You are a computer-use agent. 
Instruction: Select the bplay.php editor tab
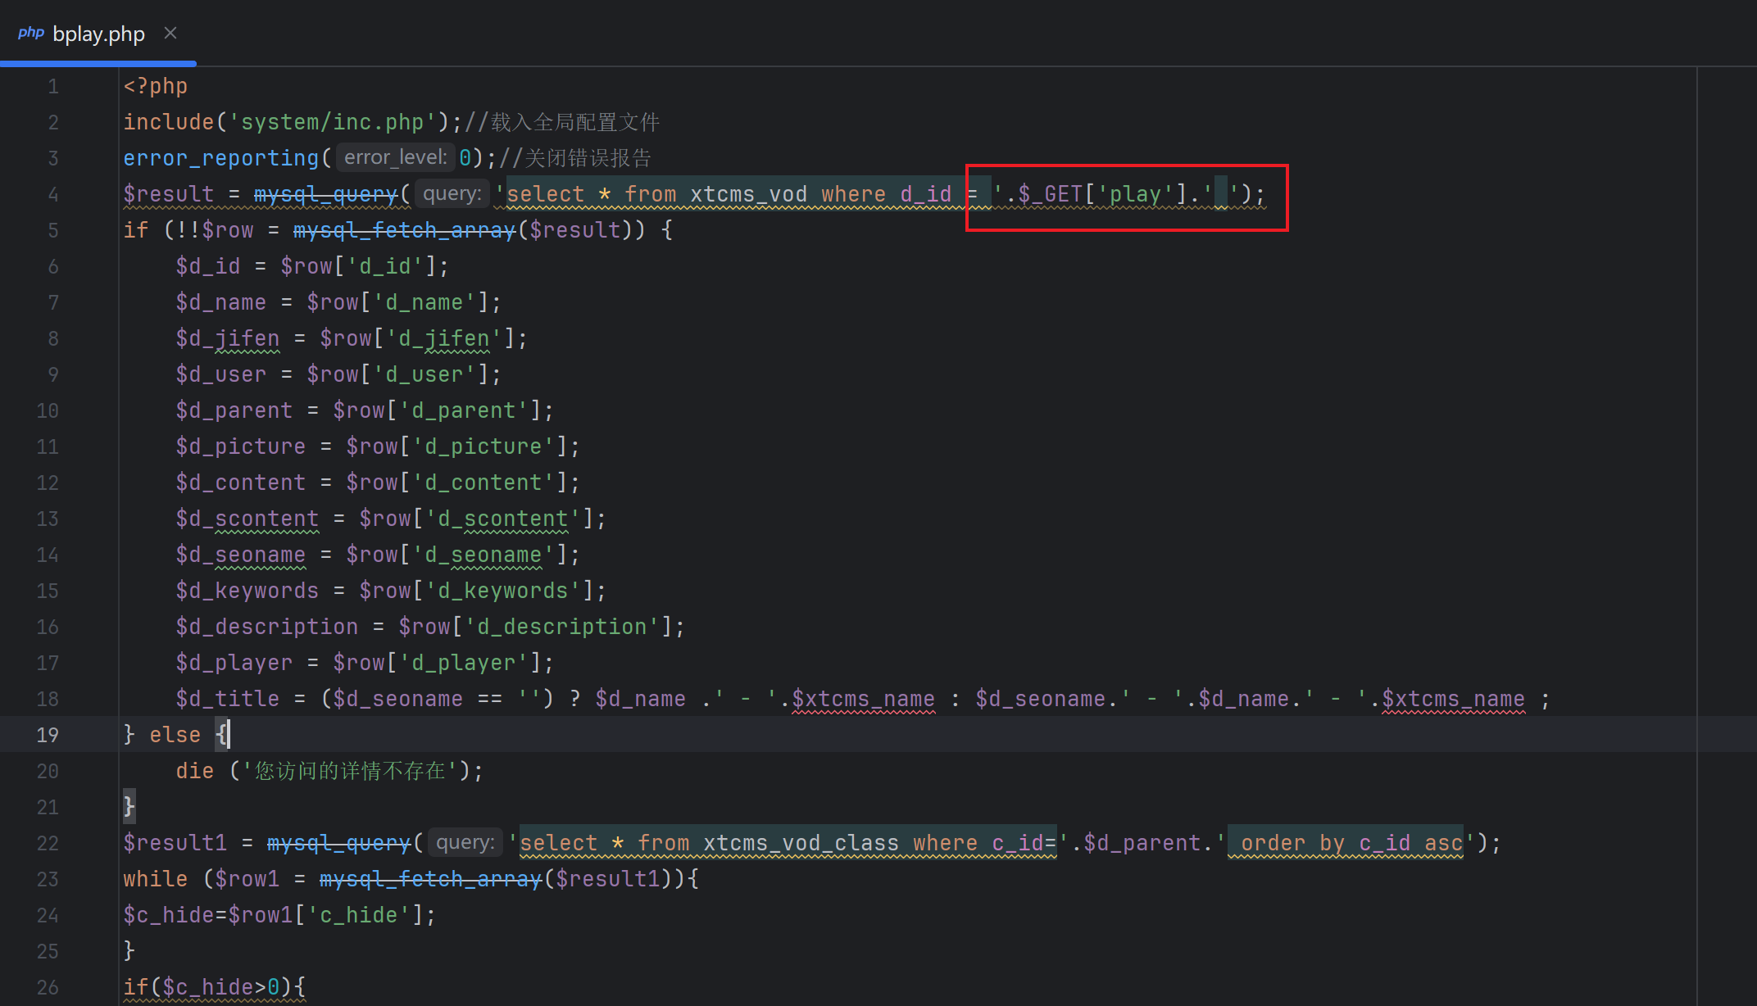pyautogui.click(x=98, y=34)
